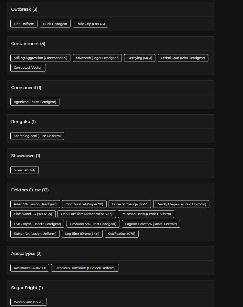Pick Ossification (C7E) tag
The image size is (243, 307).
point(121,234)
